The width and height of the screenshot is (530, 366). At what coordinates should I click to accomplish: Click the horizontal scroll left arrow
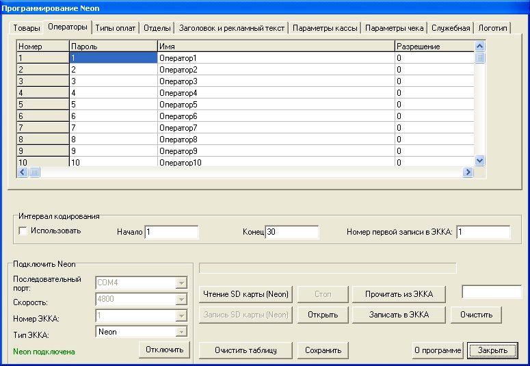click(23, 172)
